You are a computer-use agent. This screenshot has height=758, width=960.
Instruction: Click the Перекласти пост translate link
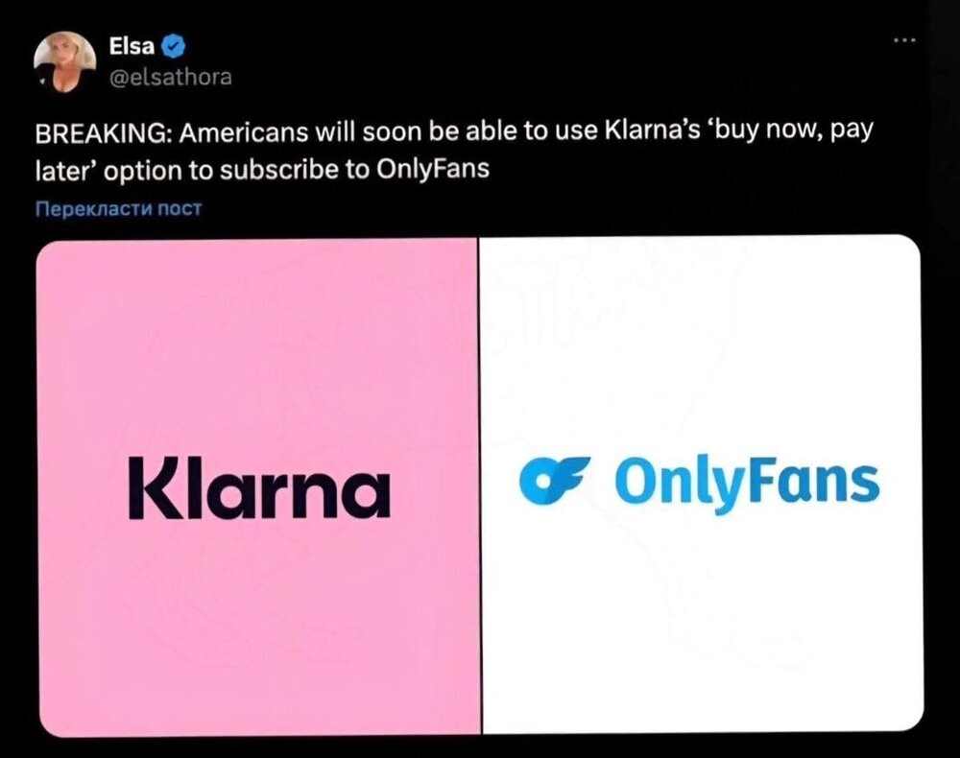click(118, 208)
